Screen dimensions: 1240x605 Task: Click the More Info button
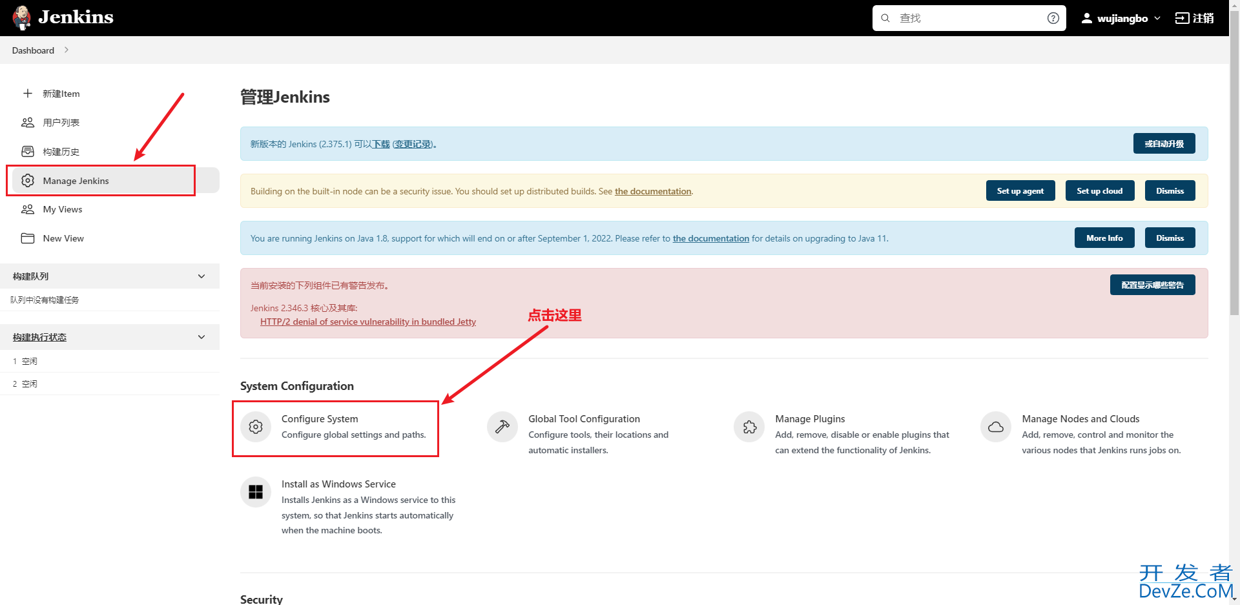pyautogui.click(x=1104, y=238)
